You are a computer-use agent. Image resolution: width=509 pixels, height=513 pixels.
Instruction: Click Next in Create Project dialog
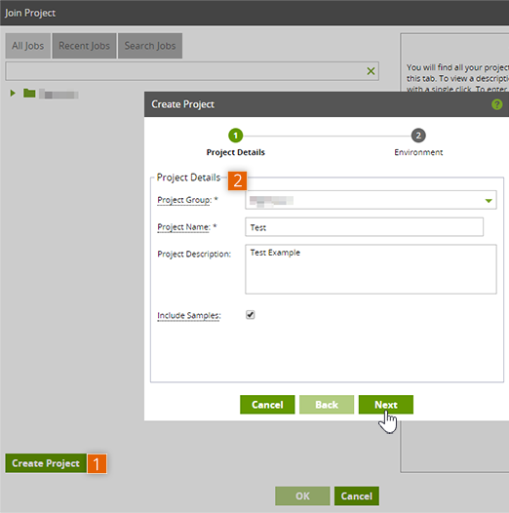tap(386, 405)
